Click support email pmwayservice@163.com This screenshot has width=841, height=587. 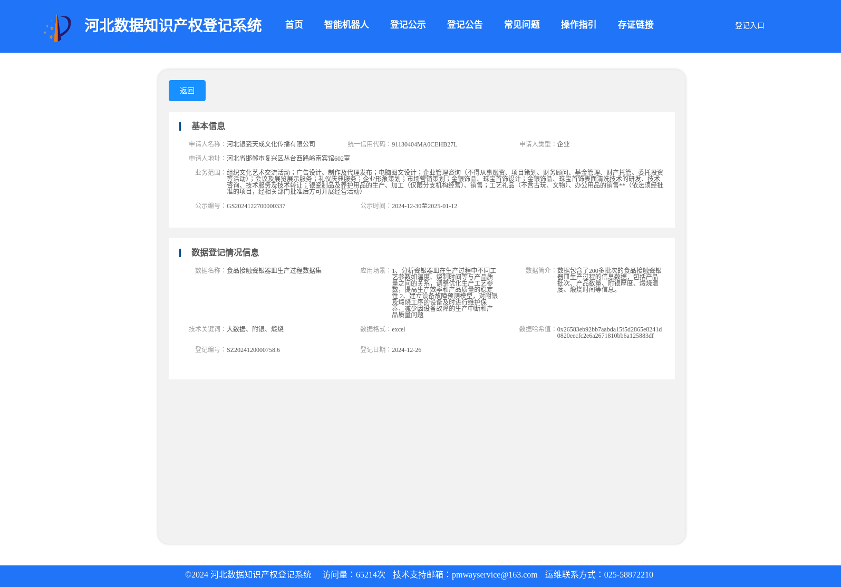coord(495,575)
